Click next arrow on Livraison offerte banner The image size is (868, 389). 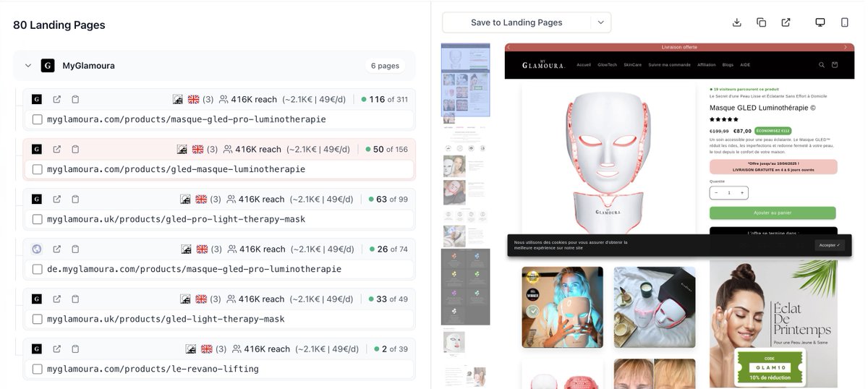tap(845, 47)
